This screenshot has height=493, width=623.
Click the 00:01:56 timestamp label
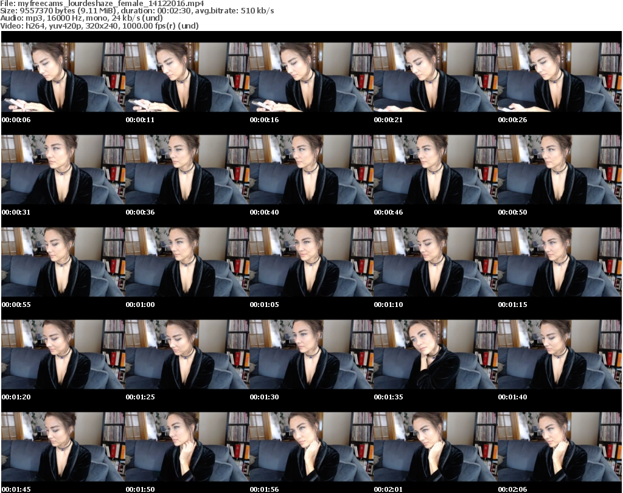(264, 489)
